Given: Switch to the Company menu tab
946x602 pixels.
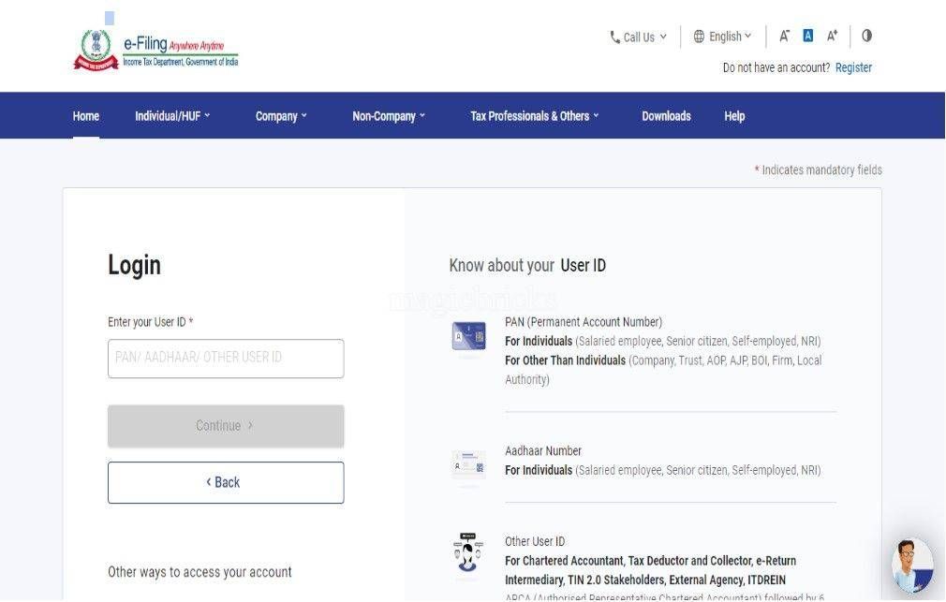Looking at the screenshot, I should (x=281, y=115).
